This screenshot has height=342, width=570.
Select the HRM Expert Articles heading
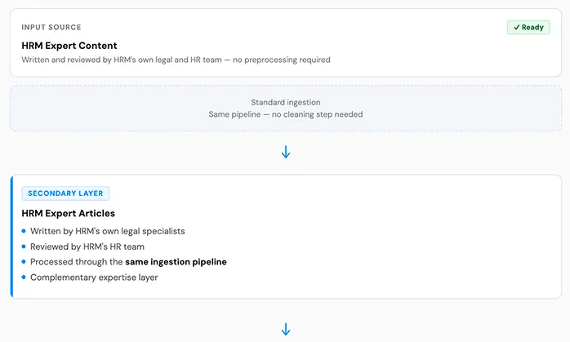68,213
